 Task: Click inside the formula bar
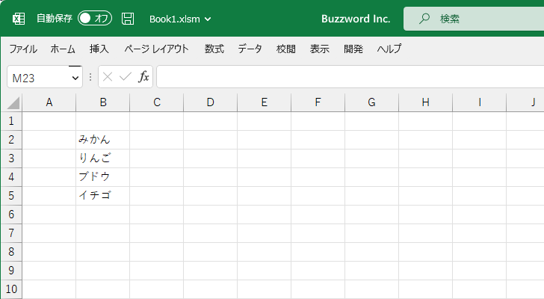coord(350,77)
